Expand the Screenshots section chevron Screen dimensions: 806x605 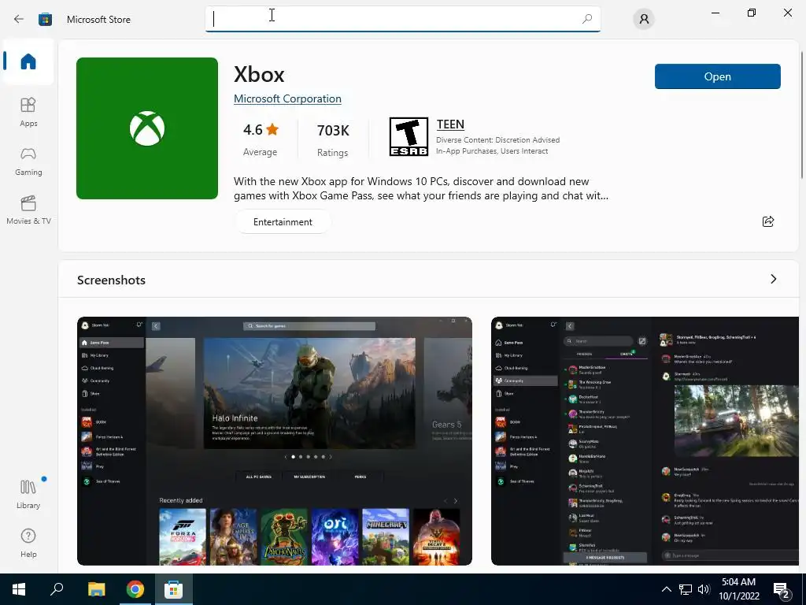(x=774, y=279)
